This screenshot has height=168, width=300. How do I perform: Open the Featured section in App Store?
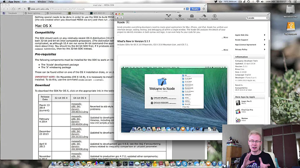tap(168, 17)
